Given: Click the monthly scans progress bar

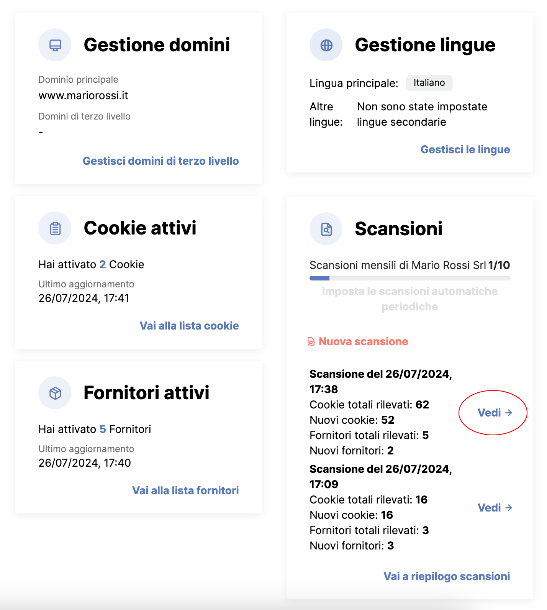Looking at the screenshot, I should click(410, 278).
